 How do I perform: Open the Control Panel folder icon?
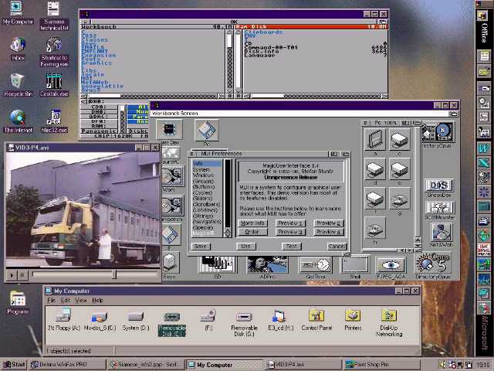316,316
